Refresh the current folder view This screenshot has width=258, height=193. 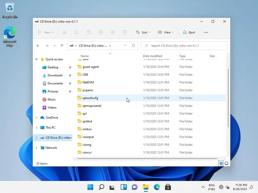134,45
